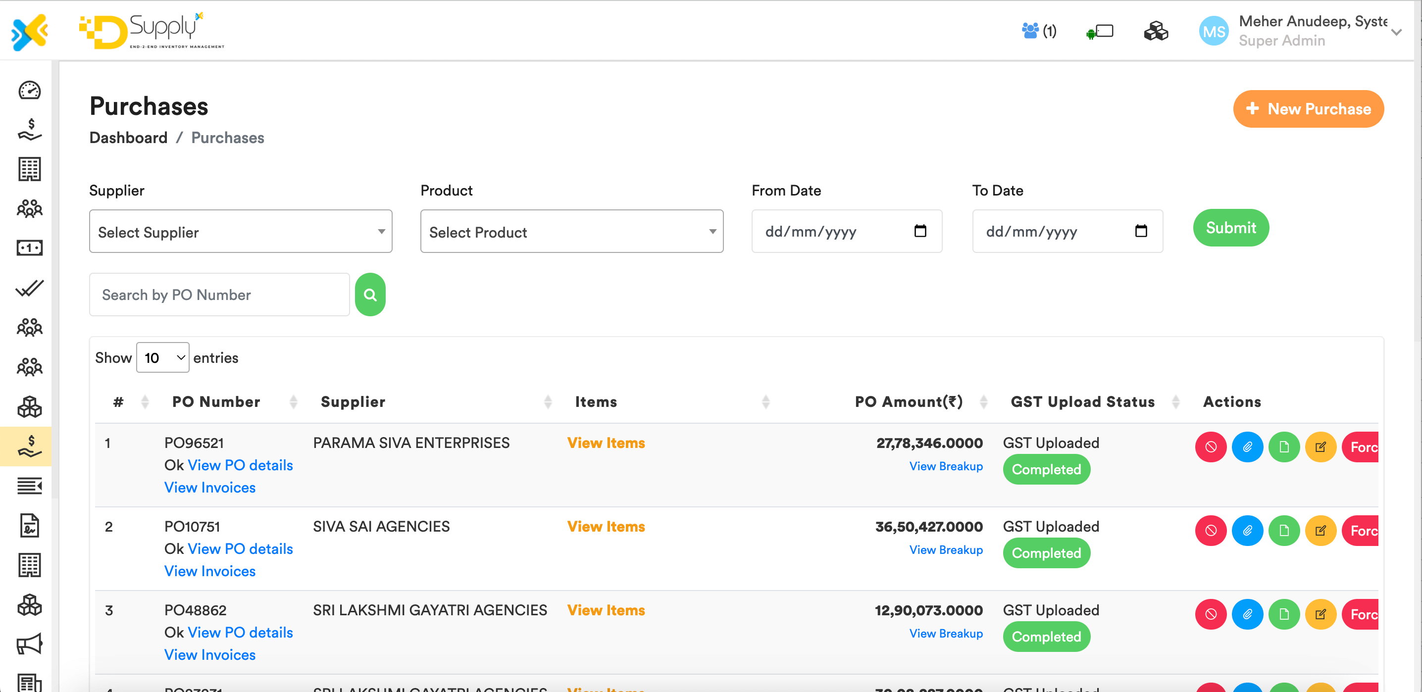Open the dashboard speedometer sidebar icon

click(x=29, y=90)
